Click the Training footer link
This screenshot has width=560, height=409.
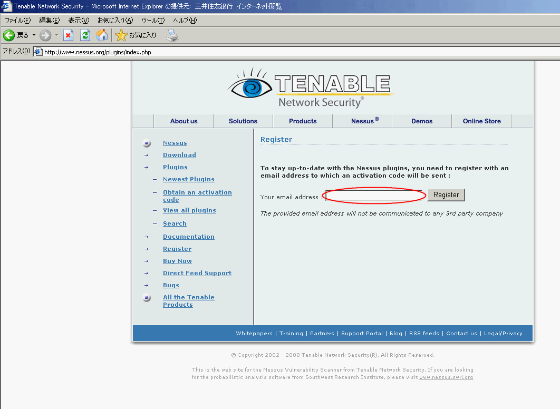pyautogui.click(x=291, y=333)
